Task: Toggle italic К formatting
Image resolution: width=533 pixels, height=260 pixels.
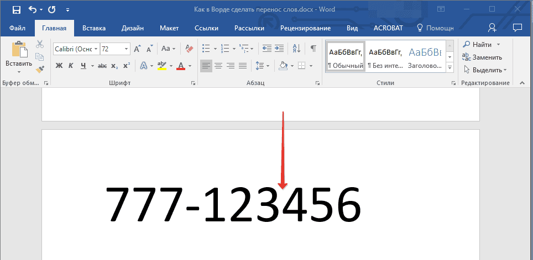Action: click(71, 66)
